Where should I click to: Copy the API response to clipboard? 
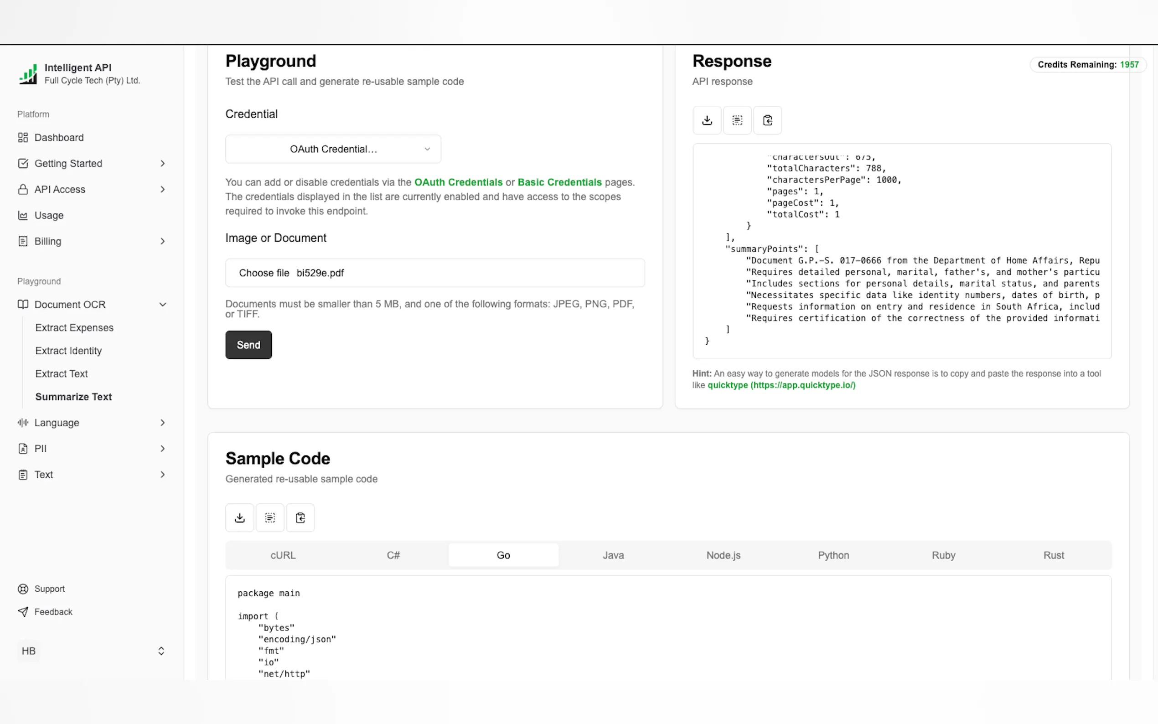pos(767,120)
